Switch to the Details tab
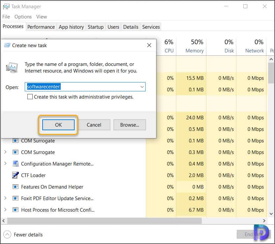The width and height of the screenshot is (275, 244). tap(131, 27)
